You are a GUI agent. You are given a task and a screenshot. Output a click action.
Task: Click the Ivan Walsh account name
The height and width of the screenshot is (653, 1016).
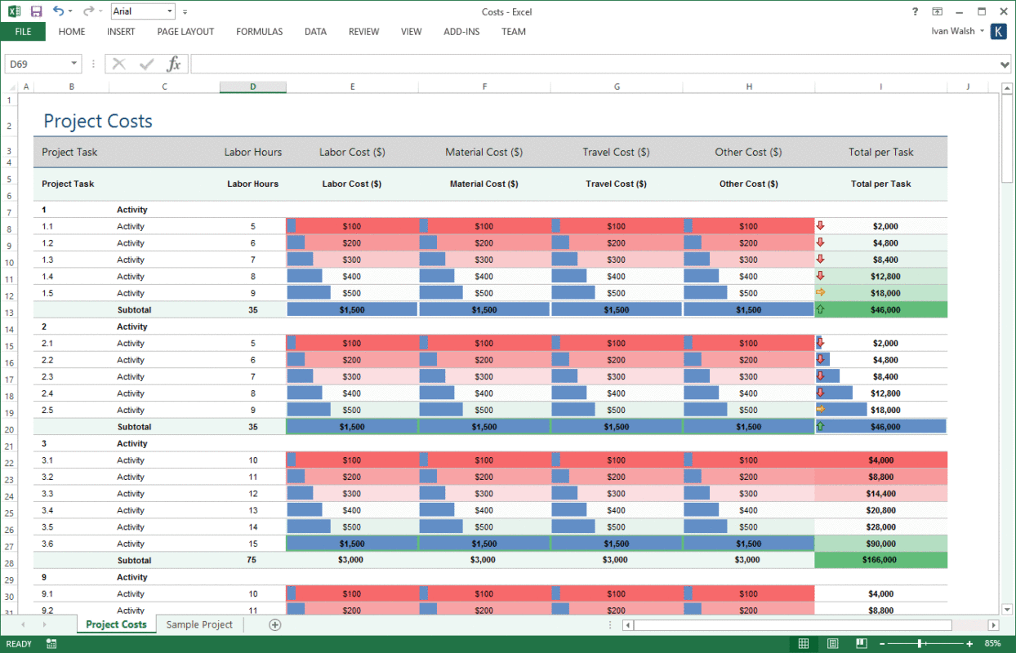click(x=951, y=31)
